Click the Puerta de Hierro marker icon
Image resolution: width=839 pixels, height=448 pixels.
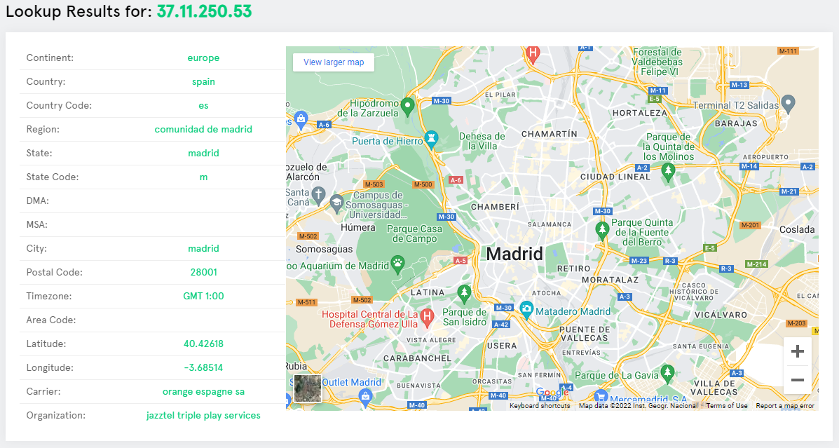(431, 139)
